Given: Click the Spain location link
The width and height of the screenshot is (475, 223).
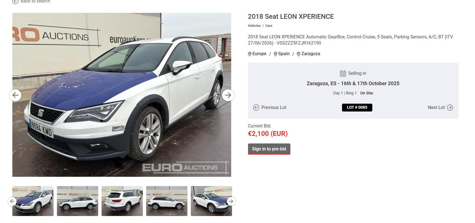Looking at the screenshot, I should coord(284,54).
